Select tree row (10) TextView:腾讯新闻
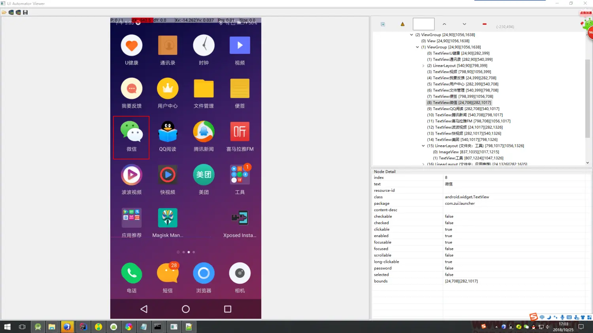 (465, 115)
